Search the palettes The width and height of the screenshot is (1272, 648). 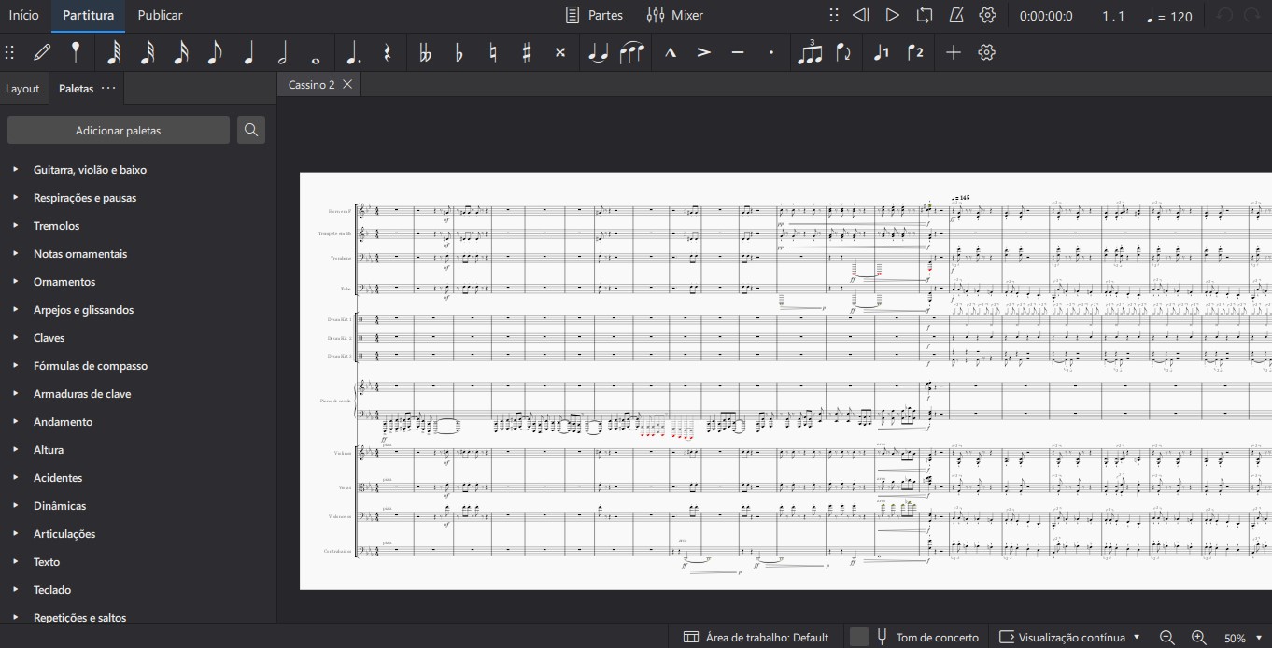click(250, 130)
